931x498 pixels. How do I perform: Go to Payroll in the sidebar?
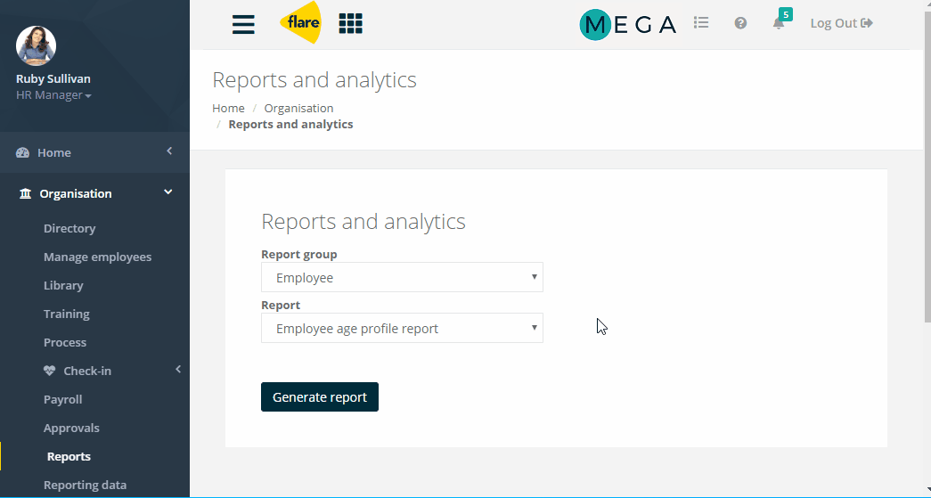click(63, 399)
